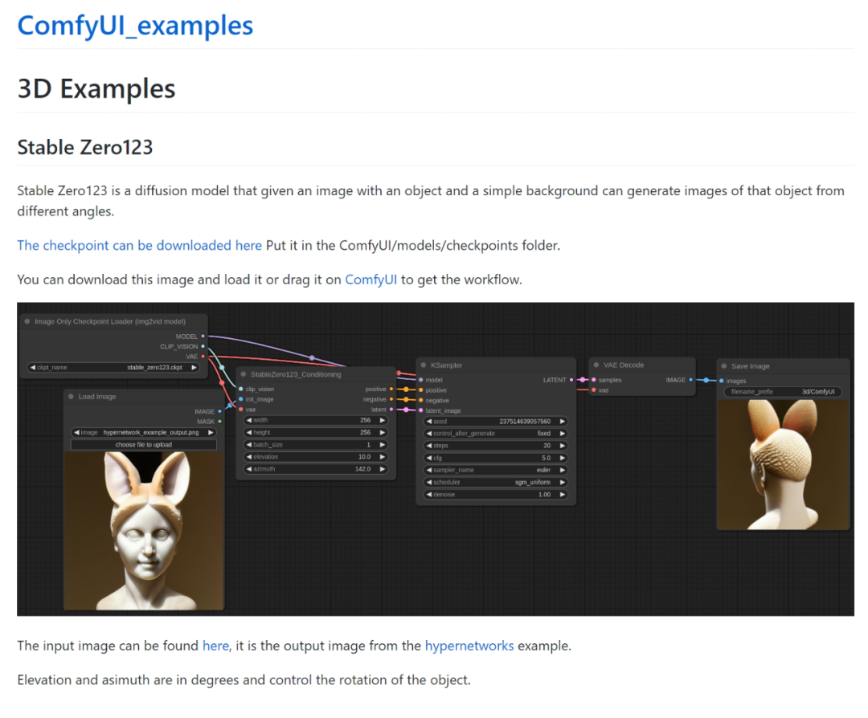Open the ckpt_name selector showing stable_zero123.ckpt
This screenshot has width=868, height=718.
tap(113, 367)
